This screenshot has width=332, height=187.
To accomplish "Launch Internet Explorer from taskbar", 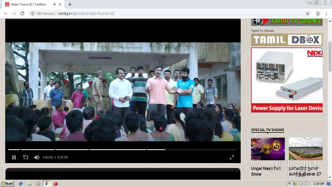I will coord(21,184).
